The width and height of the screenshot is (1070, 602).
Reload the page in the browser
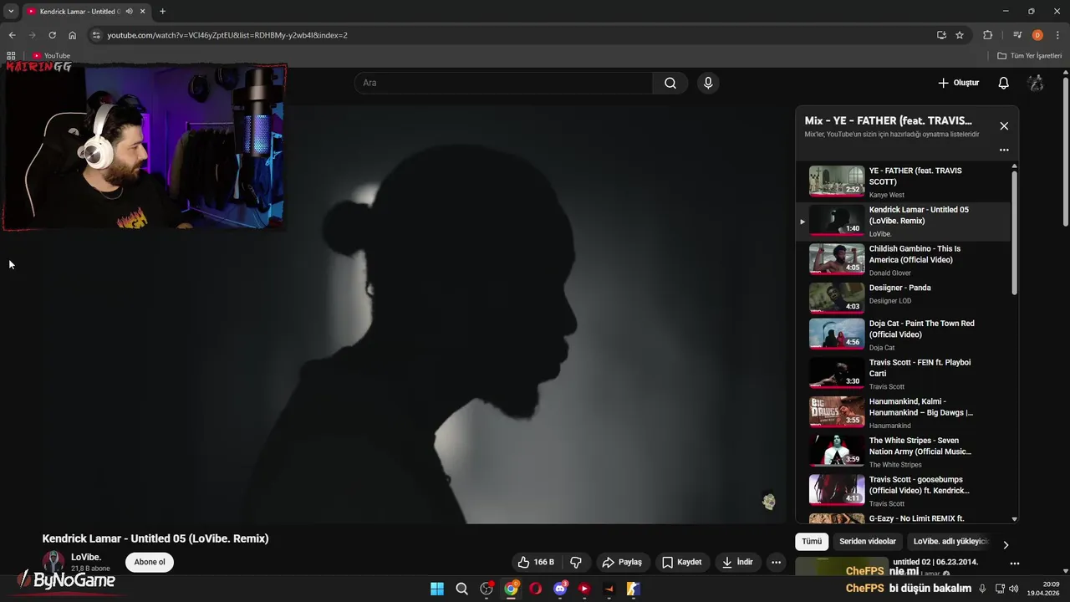[x=52, y=35]
